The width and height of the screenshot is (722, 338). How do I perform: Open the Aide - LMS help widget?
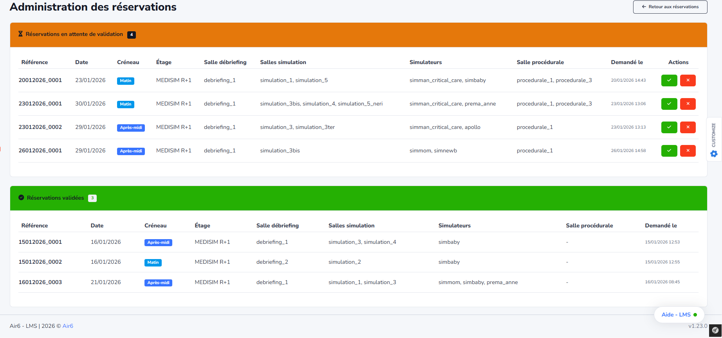pyautogui.click(x=679, y=315)
